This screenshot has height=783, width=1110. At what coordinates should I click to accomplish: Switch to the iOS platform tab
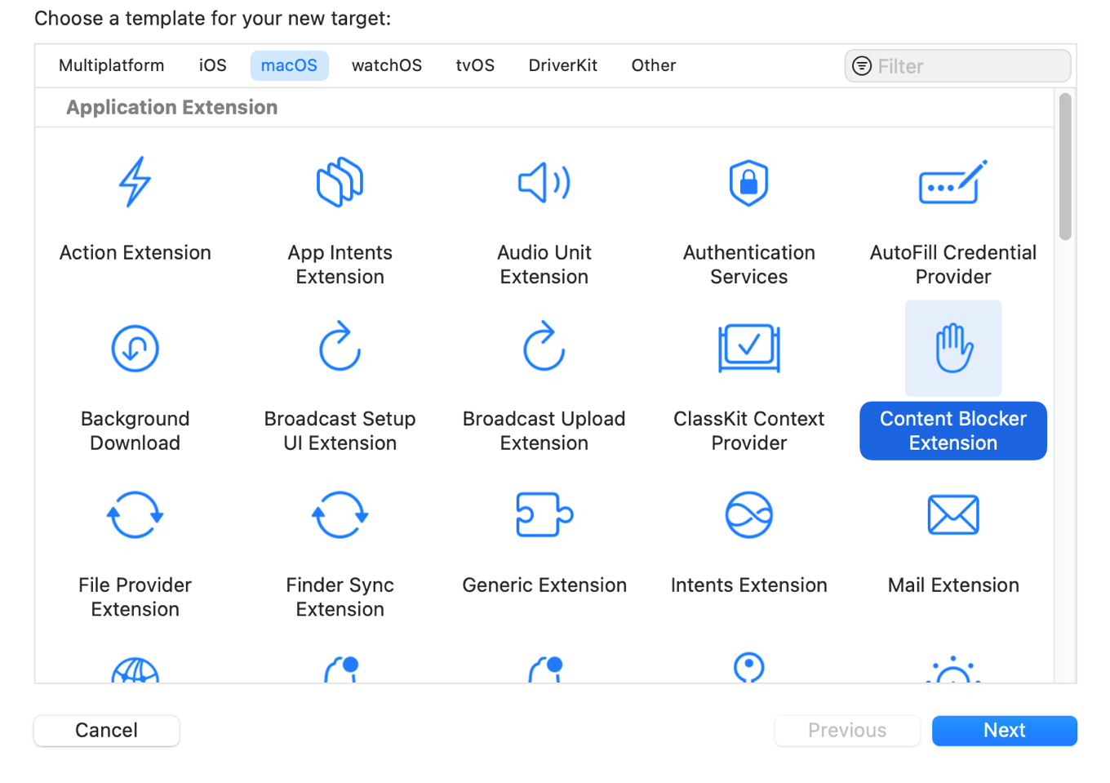click(212, 65)
